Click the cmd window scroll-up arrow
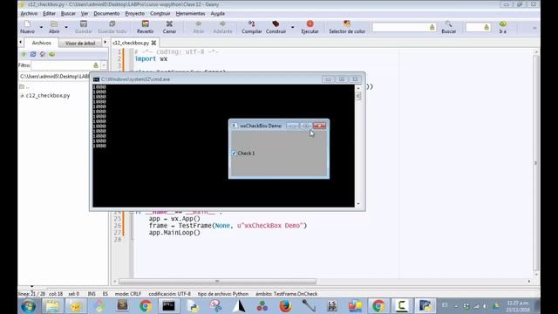 click(x=358, y=87)
